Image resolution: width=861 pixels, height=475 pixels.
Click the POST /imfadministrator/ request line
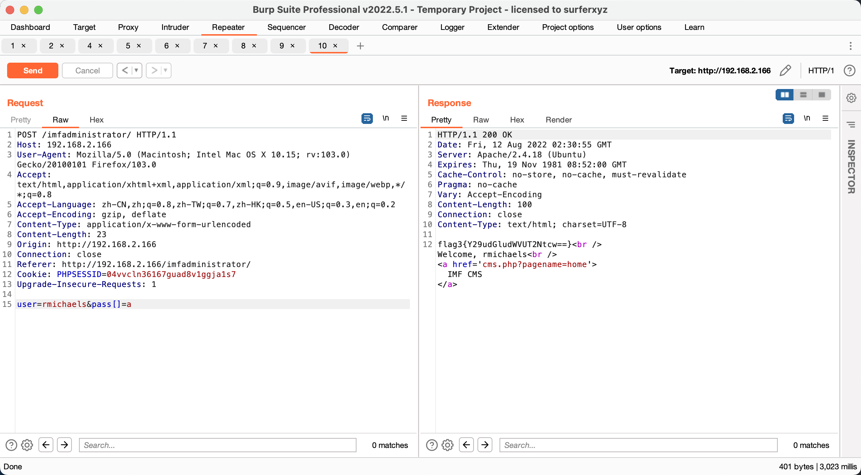96,135
